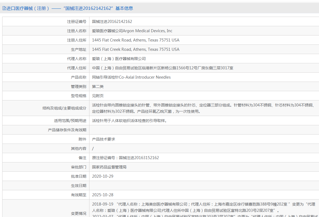Select product name Co-Axial Introducer Needles
Viewport: 319px width, 217px height.
[131, 77]
